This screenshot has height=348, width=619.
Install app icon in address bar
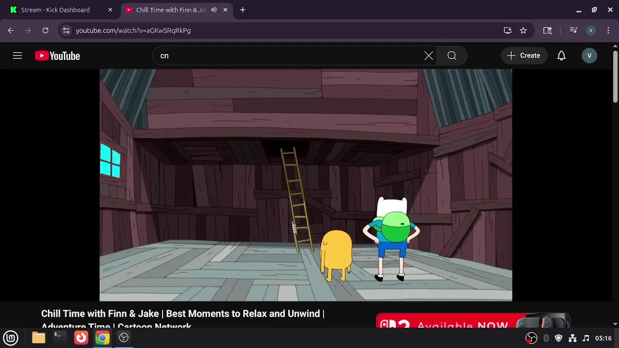[508, 30]
